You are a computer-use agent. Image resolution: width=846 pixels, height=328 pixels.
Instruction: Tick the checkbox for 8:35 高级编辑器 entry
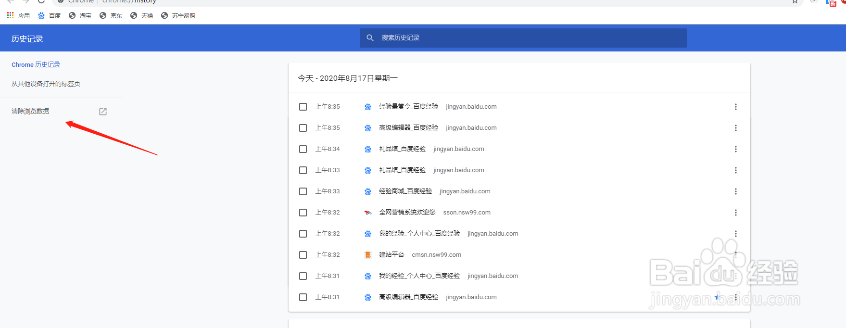(x=303, y=128)
